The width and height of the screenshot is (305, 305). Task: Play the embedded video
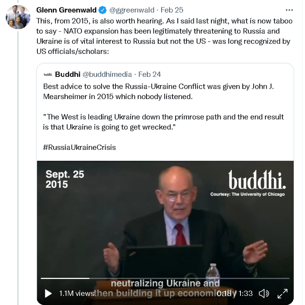click(x=48, y=294)
